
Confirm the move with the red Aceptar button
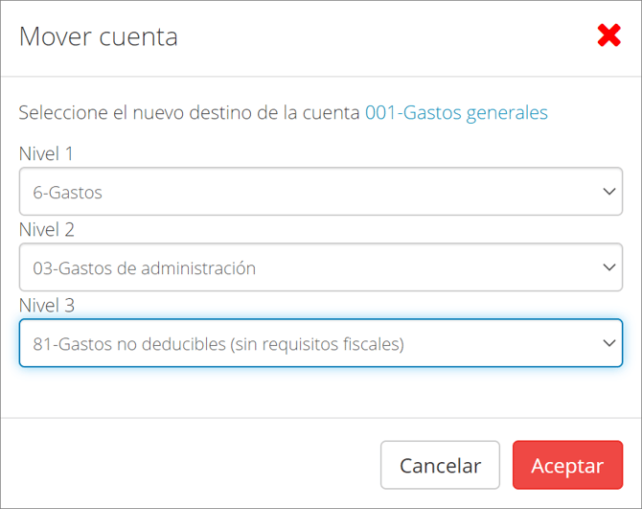[x=567, y=465]
